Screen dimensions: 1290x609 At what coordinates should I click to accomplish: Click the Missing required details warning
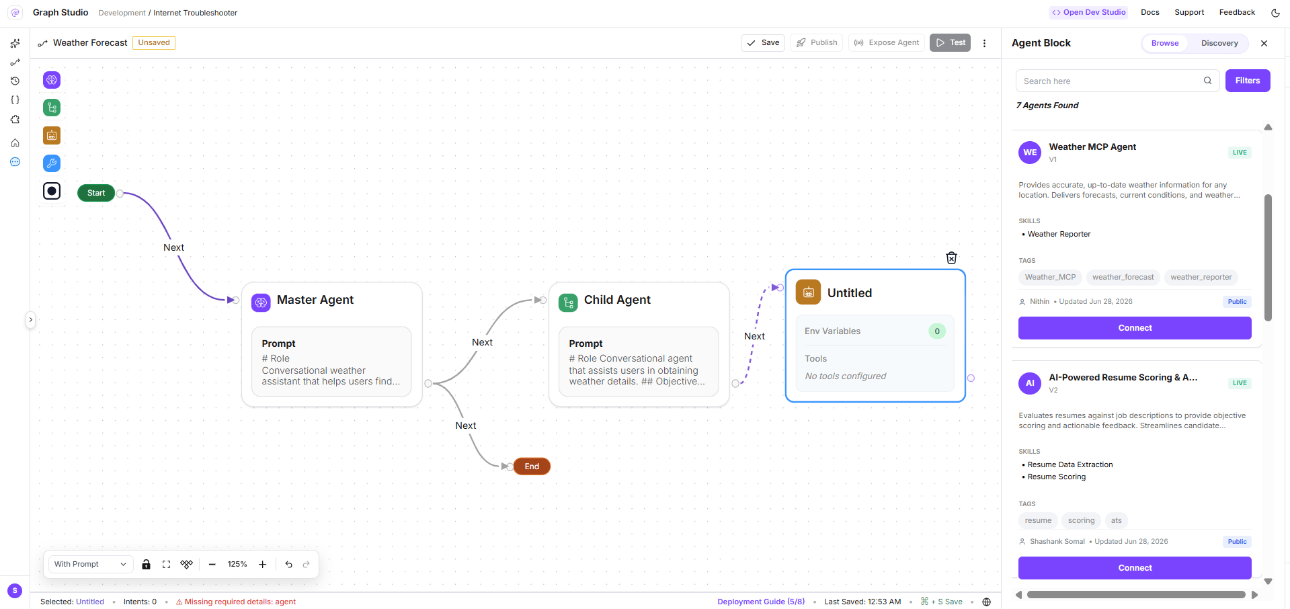pyautogui.click(x=236, y=602)
